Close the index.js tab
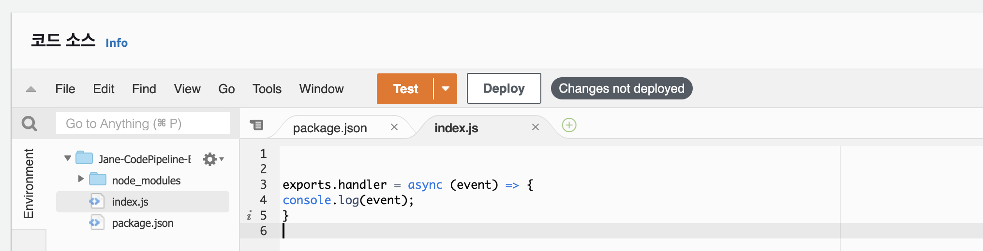The height and width of the screenshot is (251, 983). pyautogui.click(x=535, y=127)
